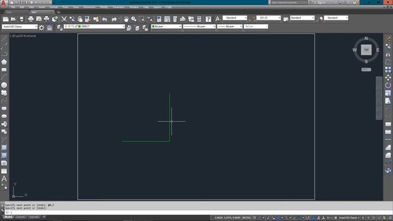The height and width of the screenshot is (221, 393).
Task: Open the Format menu
Action: (x=53, y=7)
